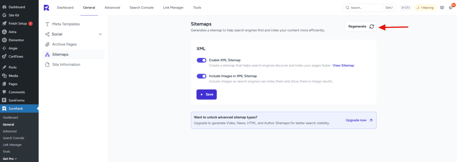Click the SureRank logo icon
Viewport: 457px width, 162px height.
tap(46, 8)
